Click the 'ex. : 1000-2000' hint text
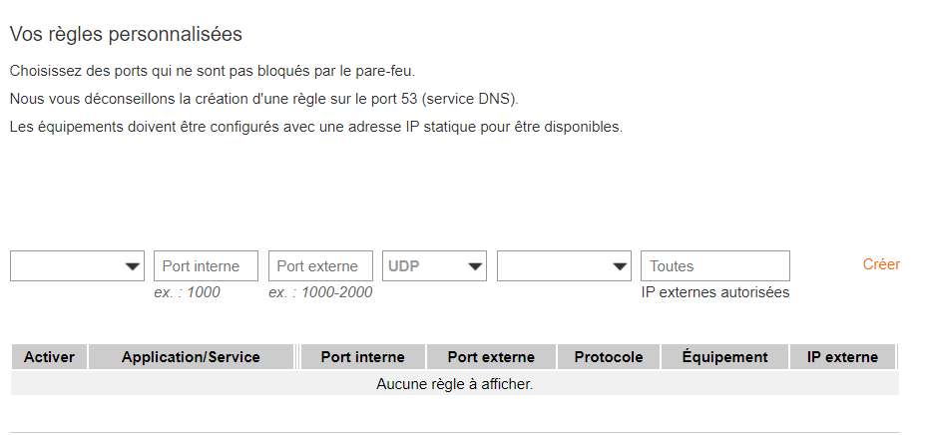This screenshot has width=928, height=435. pos(319,292)
